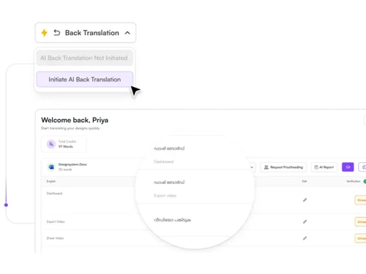Click the purple eye preview button
Viewport: 366px width, 274px height.
[348, 167]
